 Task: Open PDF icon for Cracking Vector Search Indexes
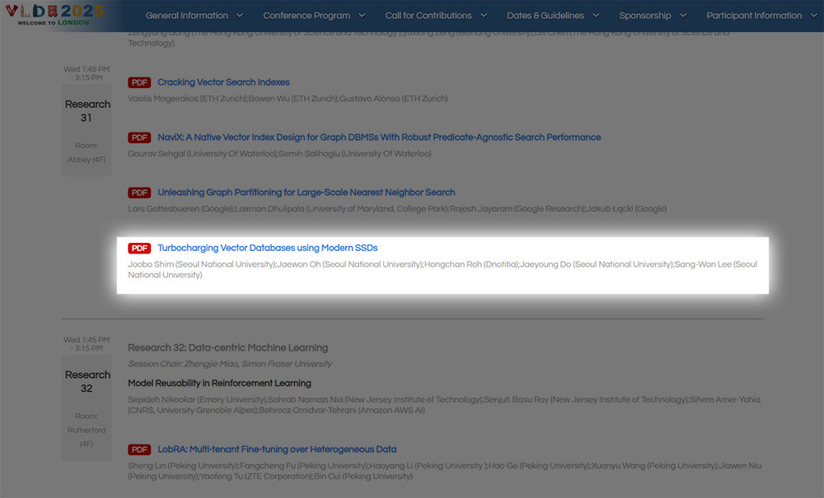click(x=139, y=82)
